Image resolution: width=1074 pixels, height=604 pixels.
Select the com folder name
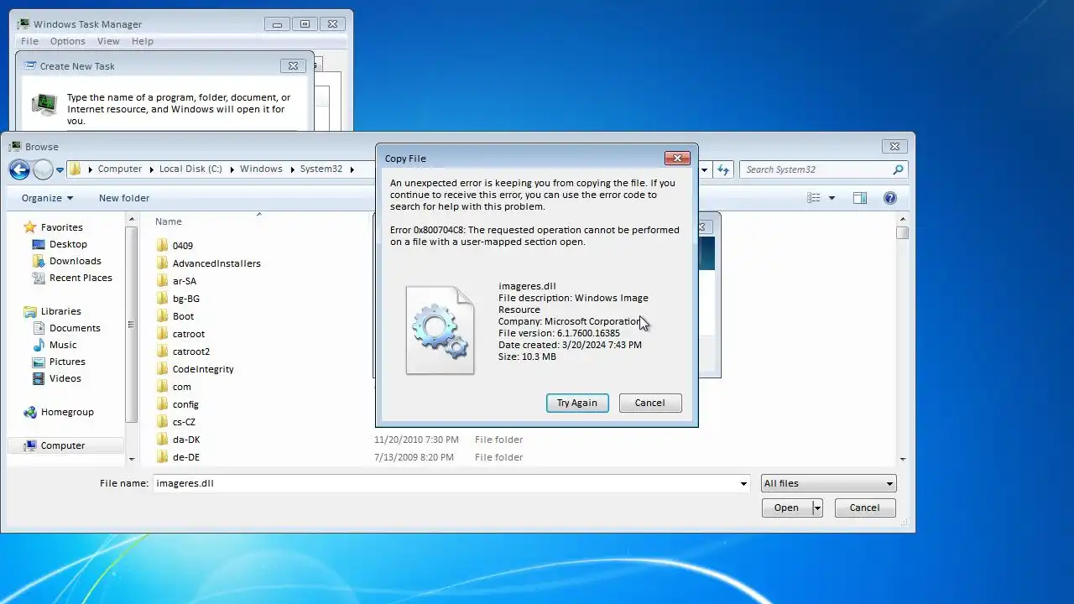coord(182,387)
